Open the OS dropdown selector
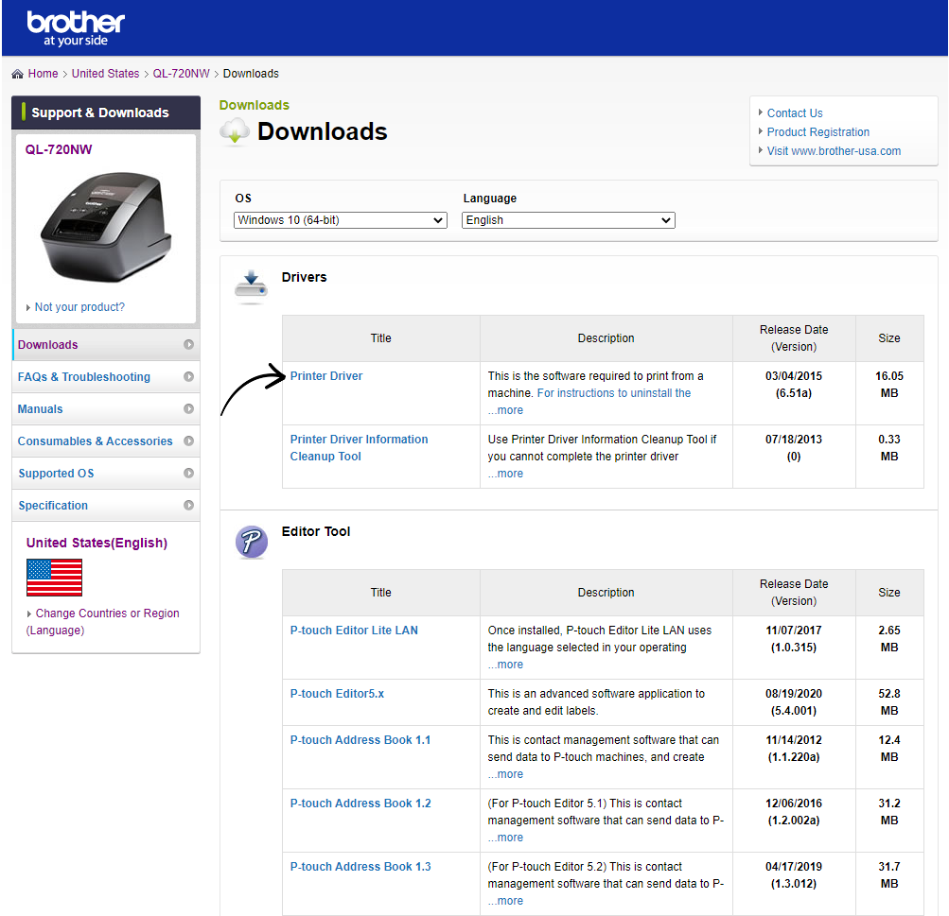949x916 pixels. pyautogui.click(x=340, y=220)
